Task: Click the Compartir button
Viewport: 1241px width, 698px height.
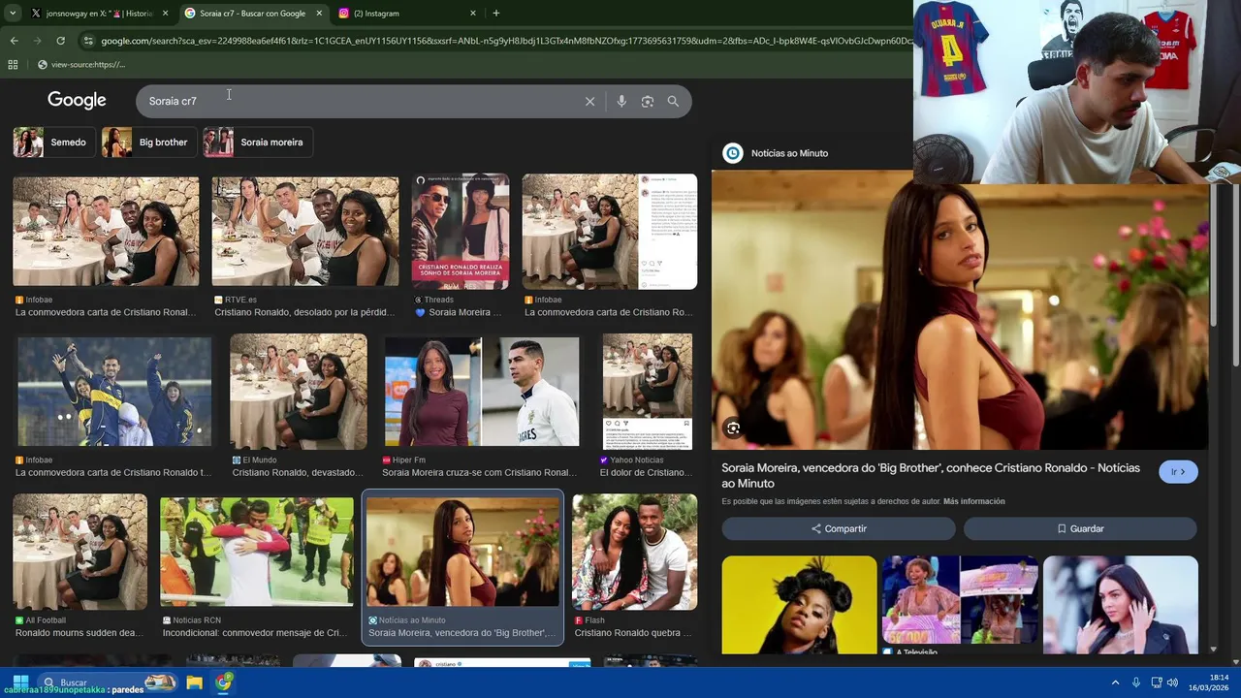Action: point(839,528)
